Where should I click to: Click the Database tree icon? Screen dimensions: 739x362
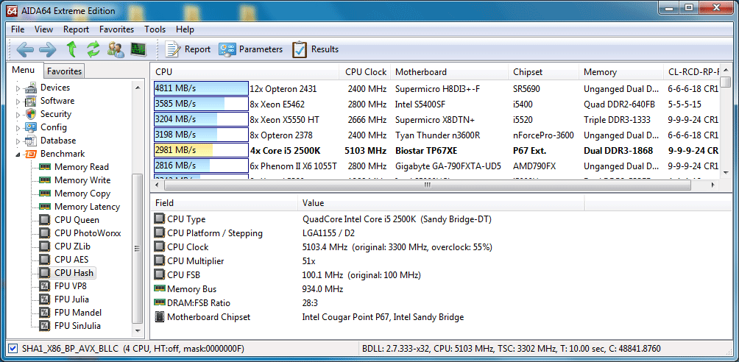click(x=31, y=141)
